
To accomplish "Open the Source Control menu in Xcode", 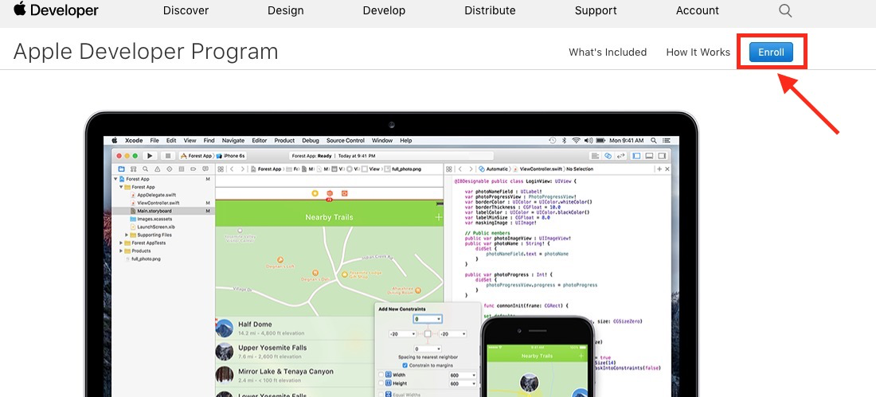I will pos(346,141).
